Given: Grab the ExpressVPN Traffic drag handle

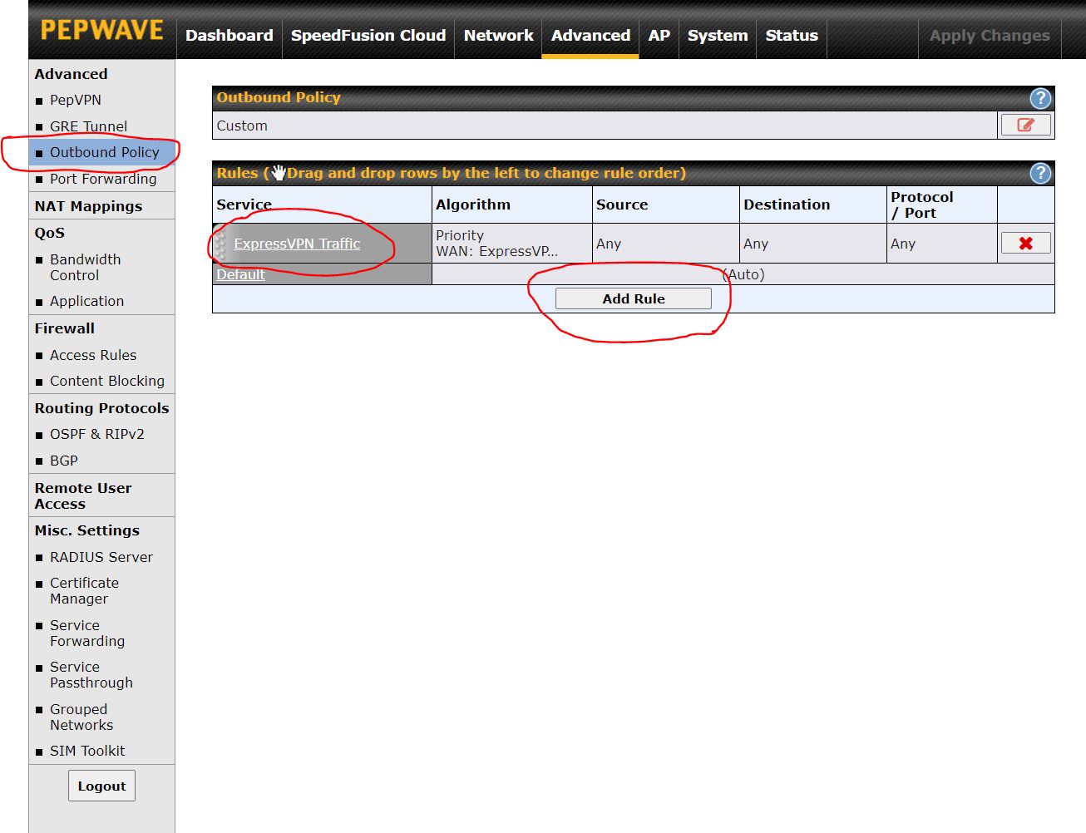Looking at the screenshot, I should 220,244.
